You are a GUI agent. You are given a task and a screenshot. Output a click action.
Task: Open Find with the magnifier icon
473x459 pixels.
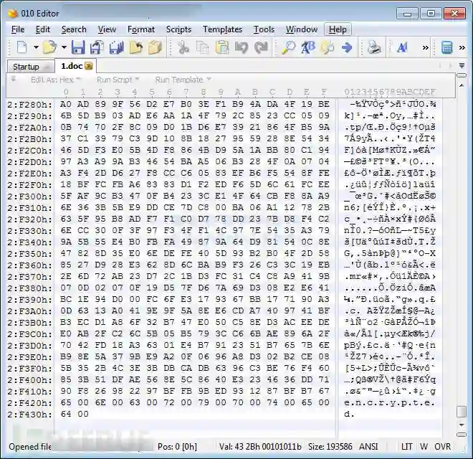pos(289,47)
